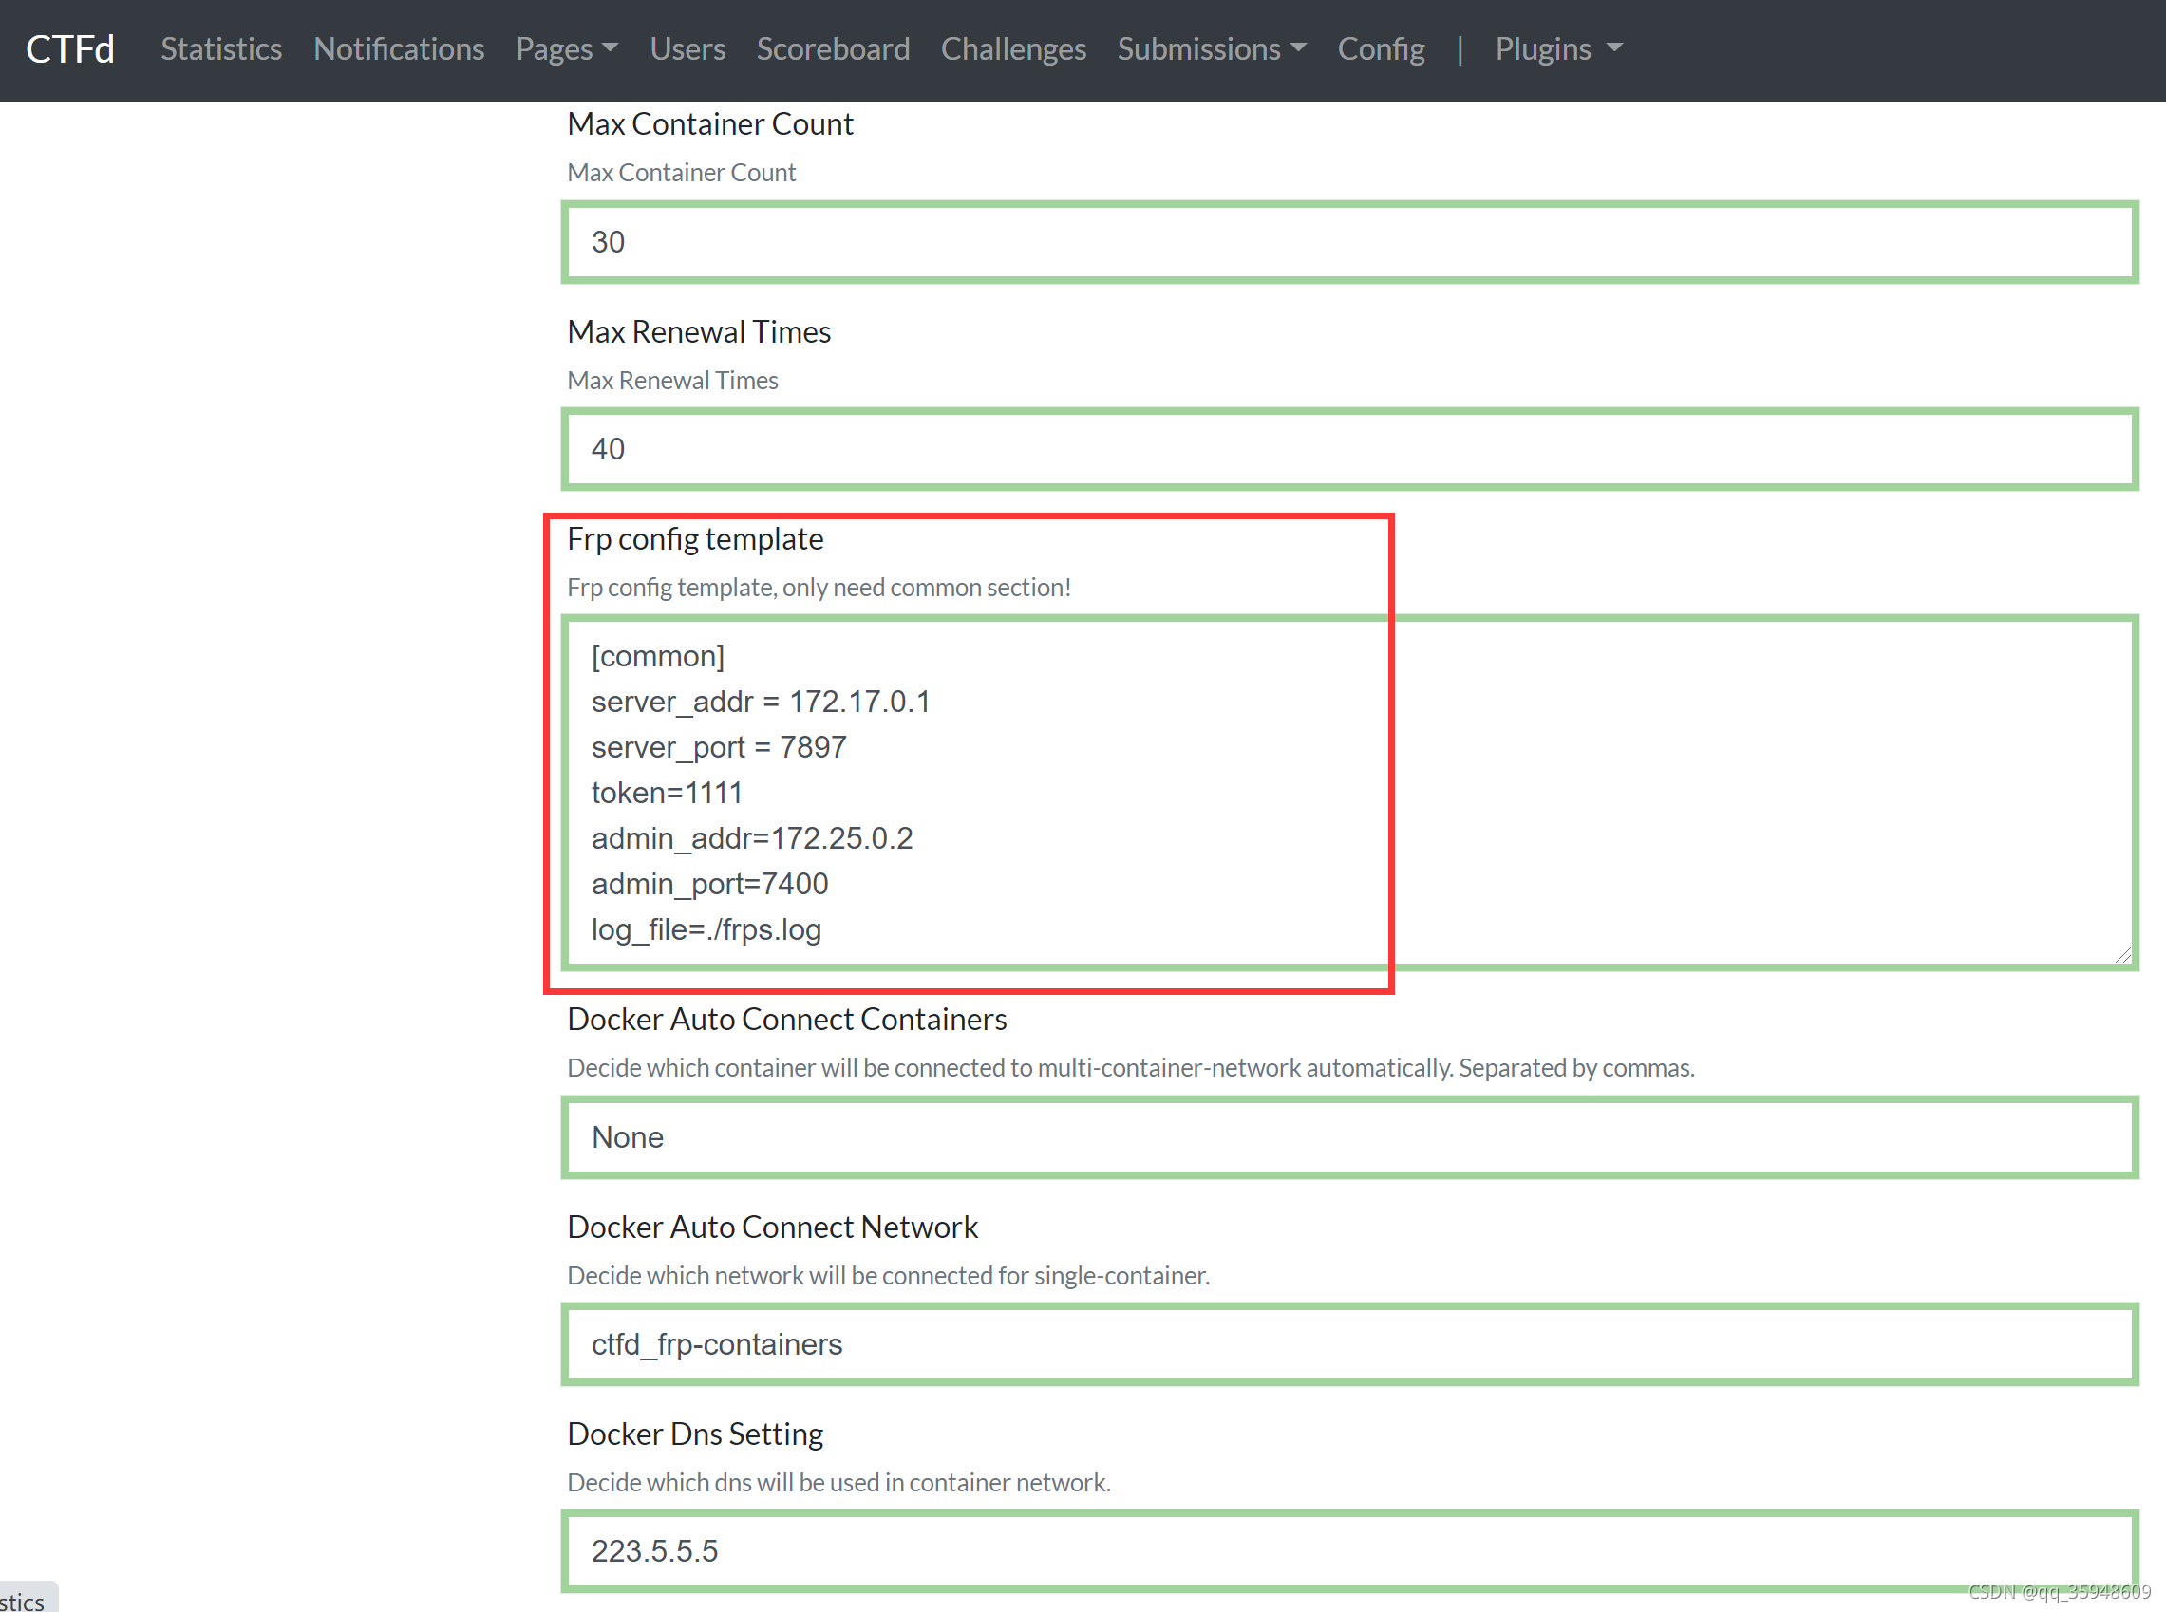Click the CTFd brand logo
The height and width of the screenshot is (1612, 2166).
(x=70, y=48)
